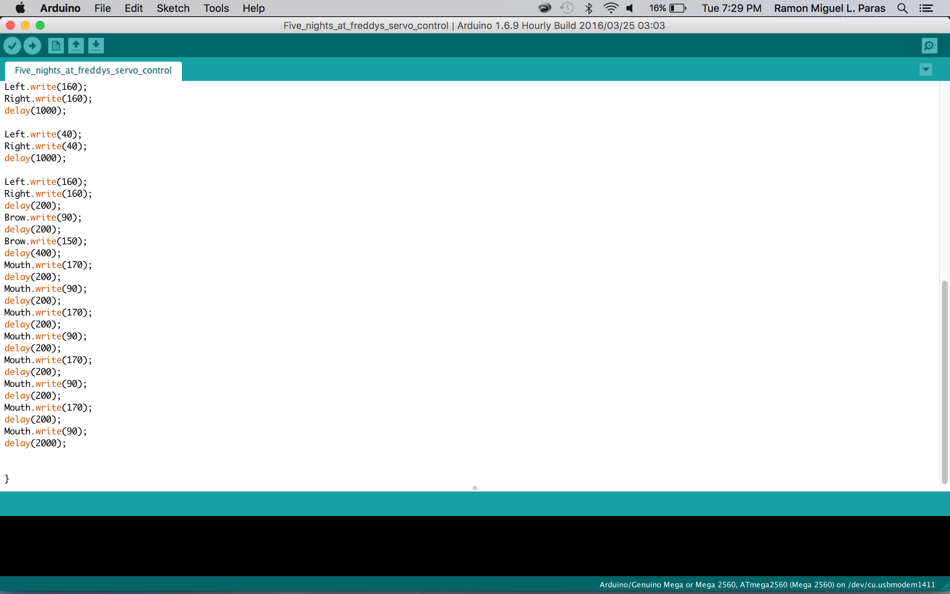Click the board info status bar text
This screenshot has width=950, height=594.
[x=767, y=585]
